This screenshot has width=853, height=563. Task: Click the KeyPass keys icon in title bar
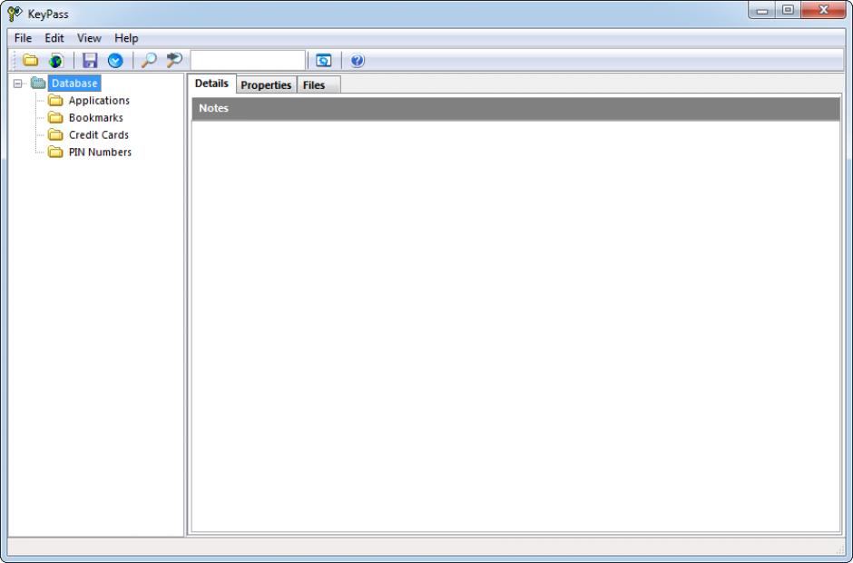pyautogui.click(x=15, y=14)
